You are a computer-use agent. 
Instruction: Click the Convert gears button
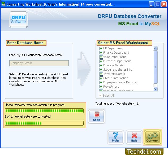(x=152, y=137)
